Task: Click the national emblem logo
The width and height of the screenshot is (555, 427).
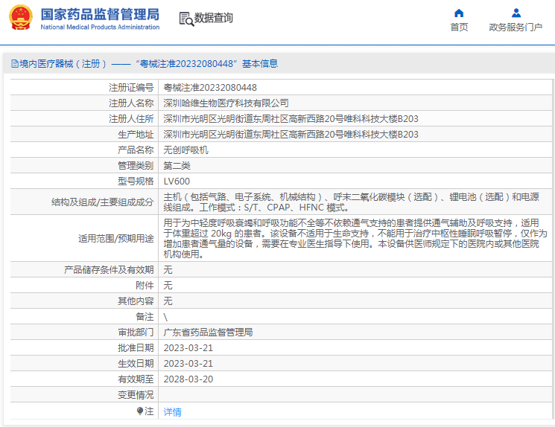Action: coord(21,18)
